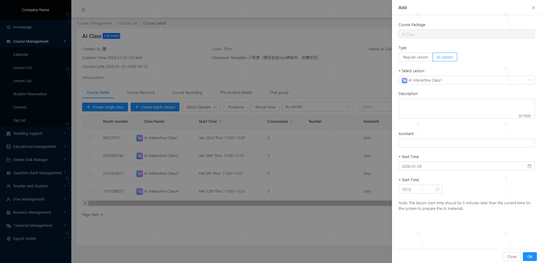Click the Courseware column sort arrows
The width and height of the screenshot is (541, 263).
click(x=291, y=122)
